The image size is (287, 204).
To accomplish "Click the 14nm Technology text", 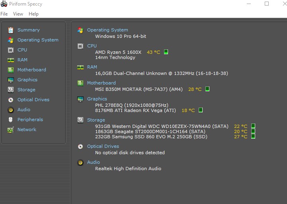I will point(115,57).
